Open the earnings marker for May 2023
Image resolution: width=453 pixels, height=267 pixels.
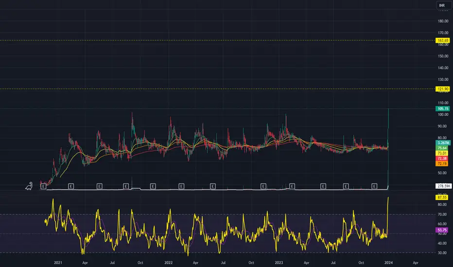323,186
